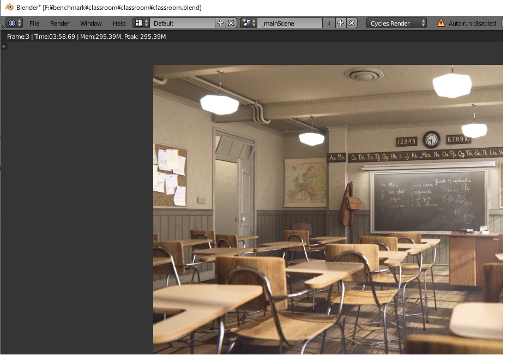Click the scene user count 4

click(329, 23)
